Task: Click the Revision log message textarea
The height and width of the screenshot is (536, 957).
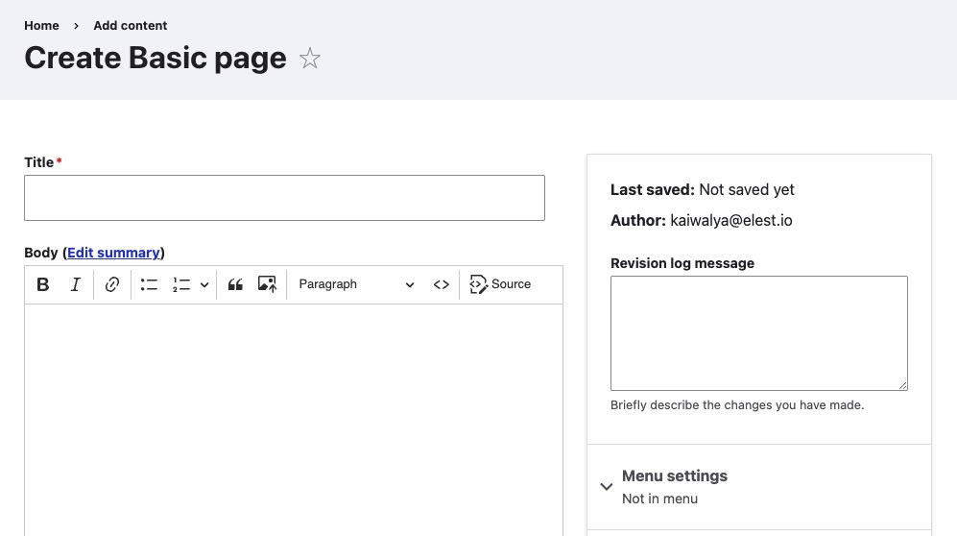Action: point(758,333)
